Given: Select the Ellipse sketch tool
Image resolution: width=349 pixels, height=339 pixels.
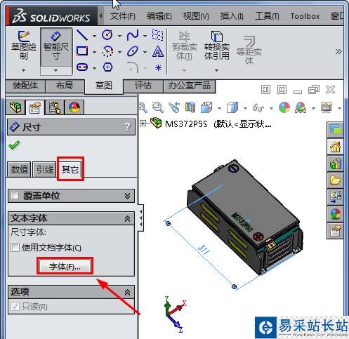Looking at the screenshot, I should 133,51.
